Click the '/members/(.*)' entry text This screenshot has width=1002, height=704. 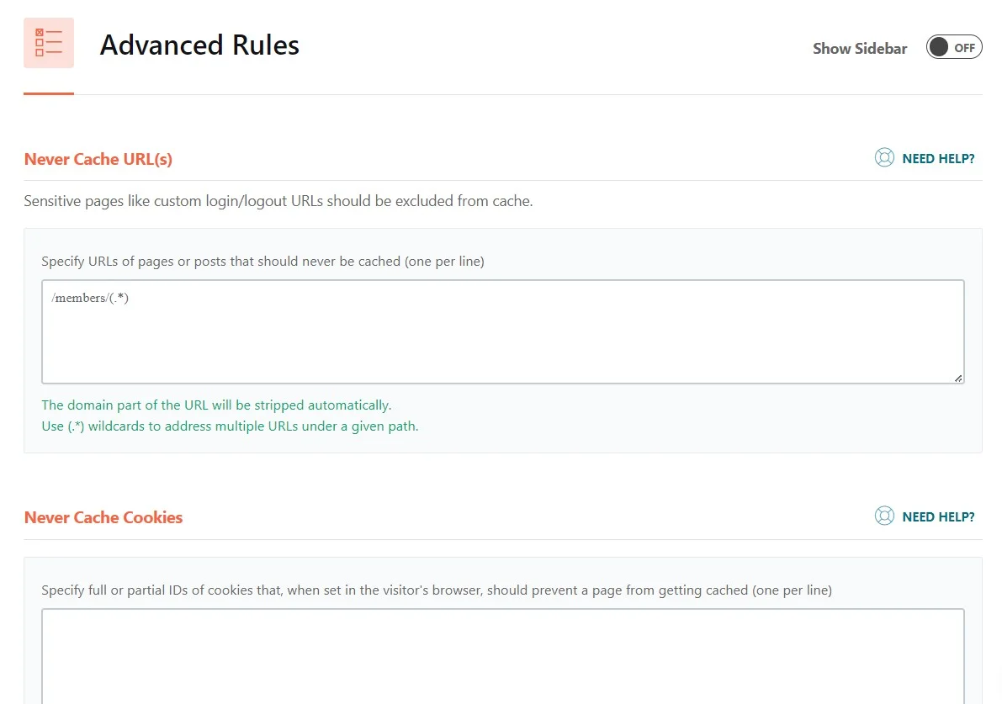click(90, 298)
